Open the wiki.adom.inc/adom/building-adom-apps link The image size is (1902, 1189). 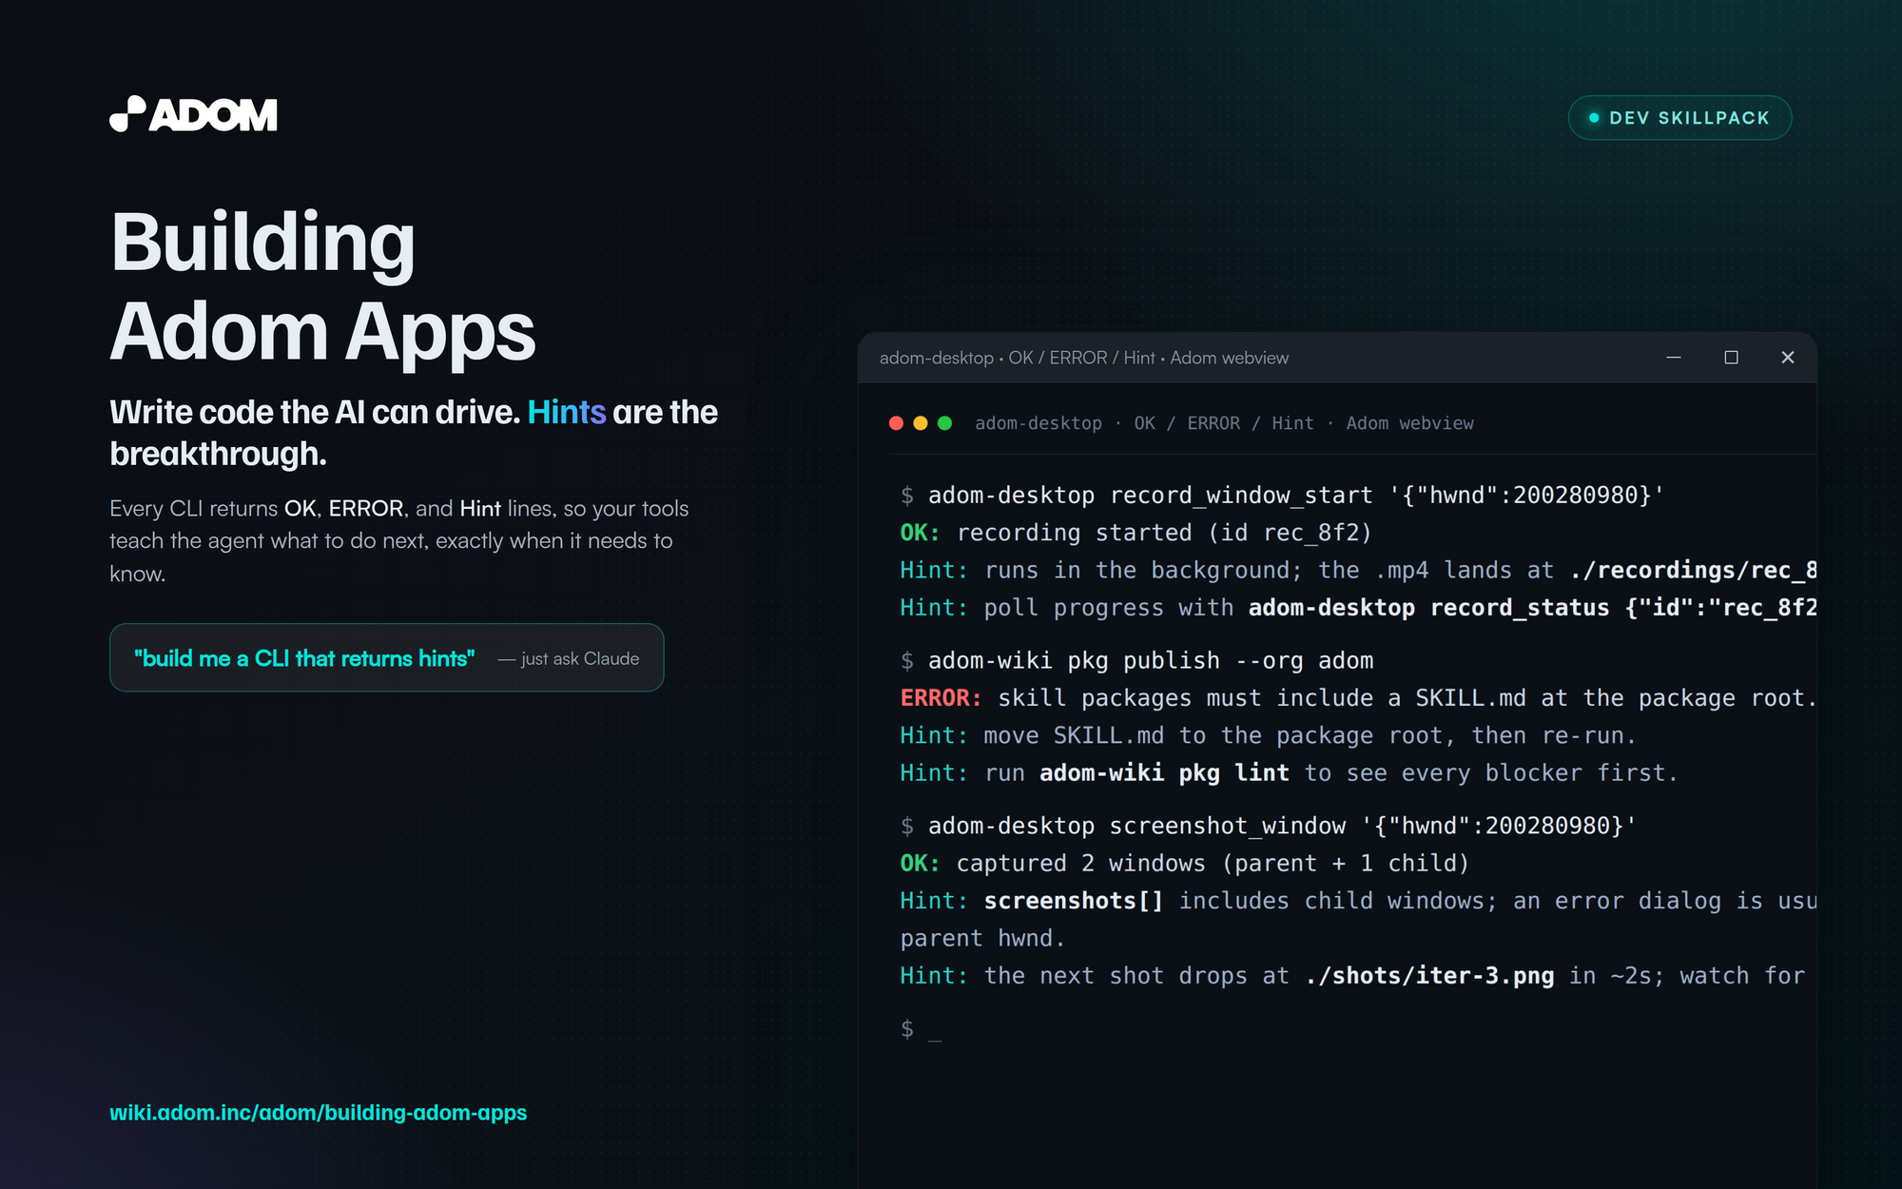point(318,1112)
